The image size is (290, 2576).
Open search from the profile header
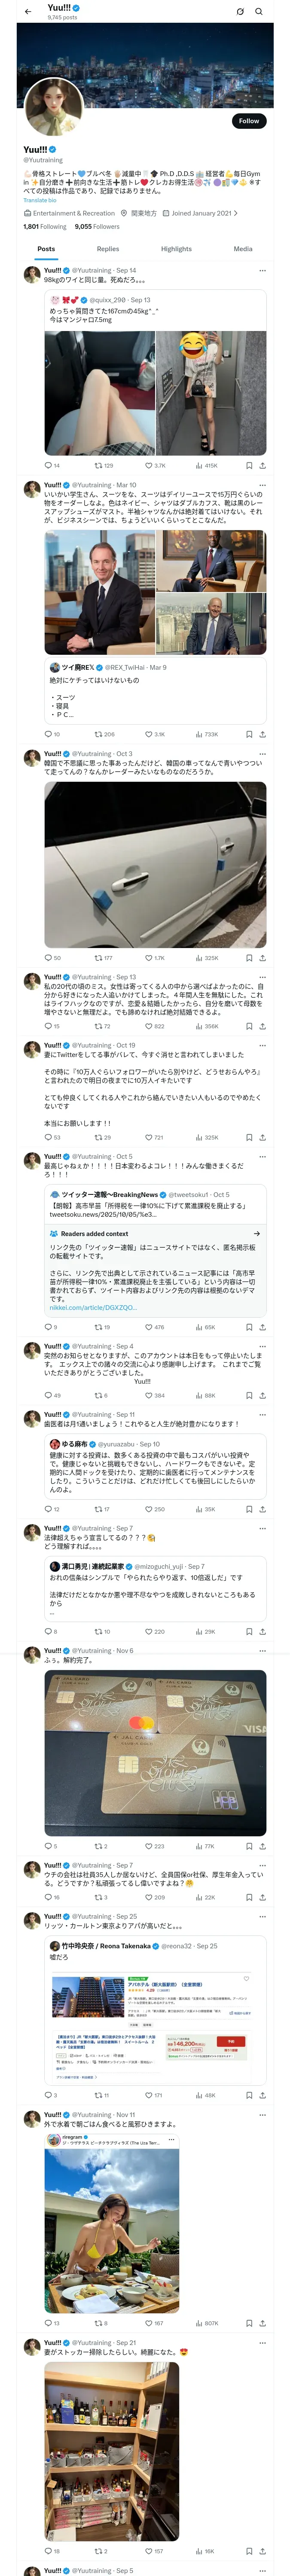tap(258, 12)
